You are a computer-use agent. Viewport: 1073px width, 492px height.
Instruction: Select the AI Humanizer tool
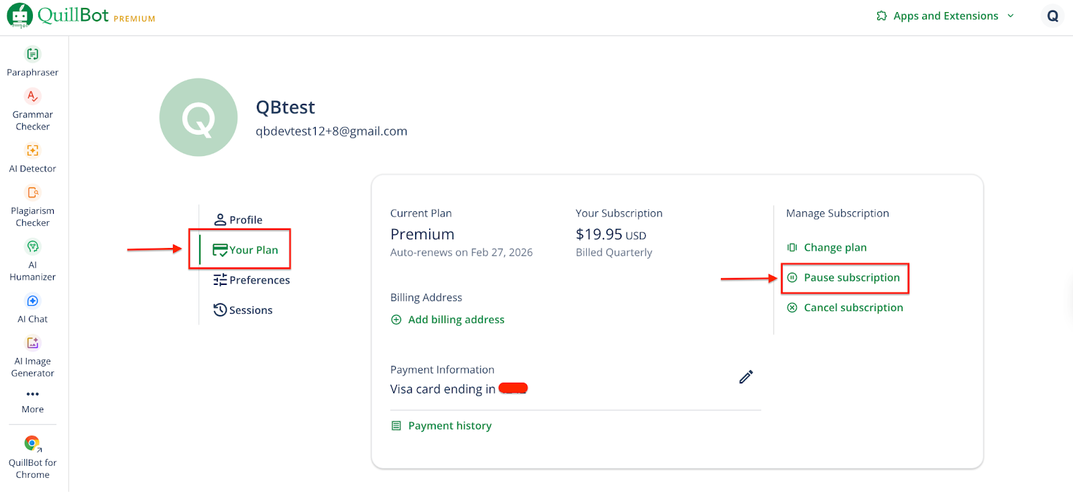32,260
